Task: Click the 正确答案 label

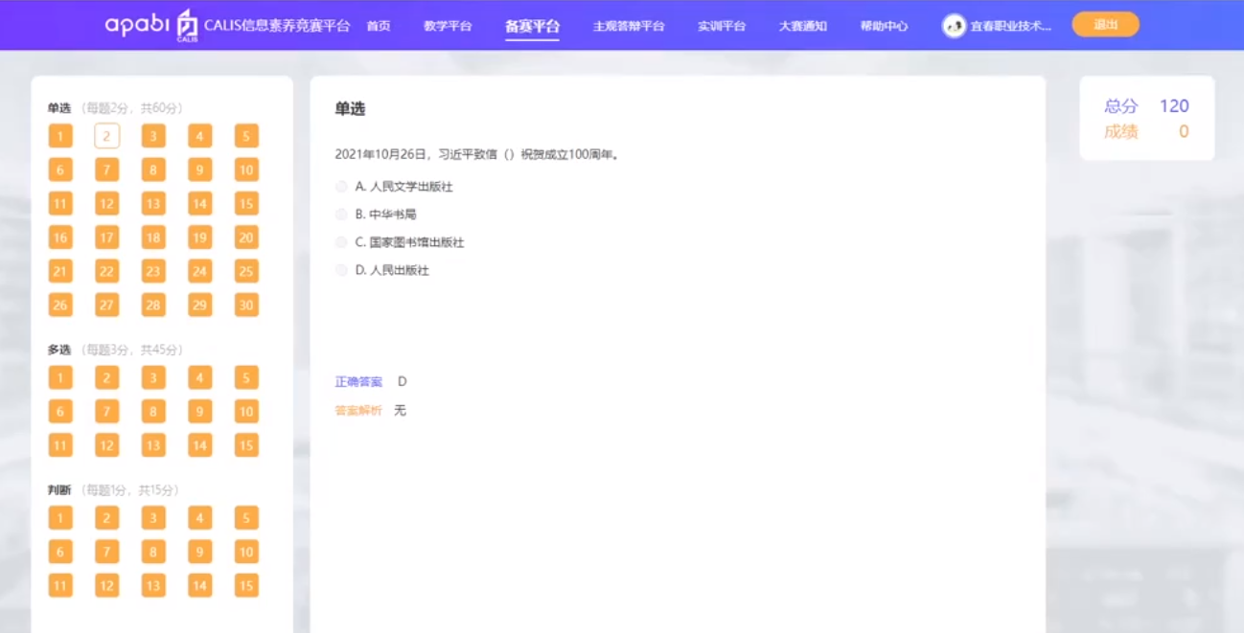Action: coord(358,381)
